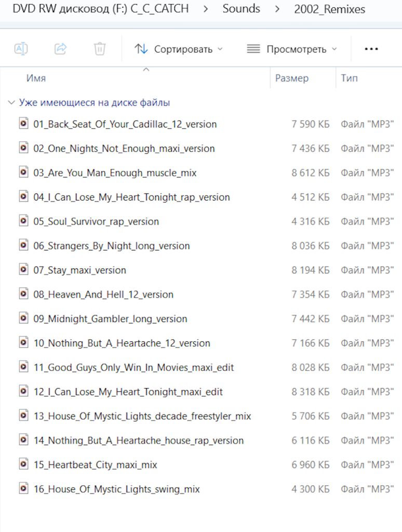This screenshot has width=402, height=532.
Task: Click the size value 7 590 КБ
Action: pyautogui.click(x=311, y=124)
